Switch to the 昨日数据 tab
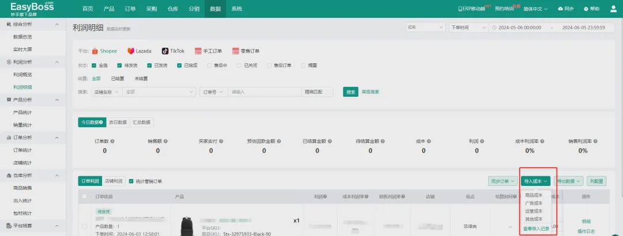This screenshot has width=623, height=236. coord(118,122)
